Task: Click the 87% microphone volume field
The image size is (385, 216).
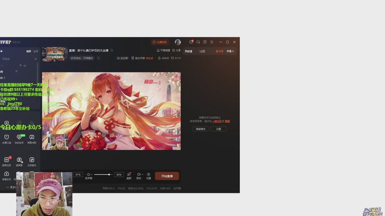Action: [x=78, y=175]
